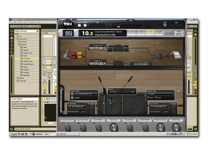Click the yellow stompbox pedal in signal chain
The image size is (209, 156).
pos(80,55)
